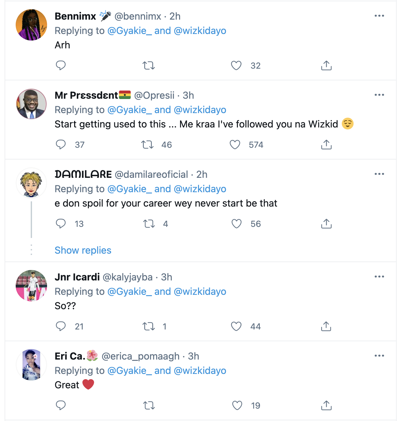Share Mr Pressdent's tweet
The height and width of the screenshot is (421, 398).
coord(326,144)
